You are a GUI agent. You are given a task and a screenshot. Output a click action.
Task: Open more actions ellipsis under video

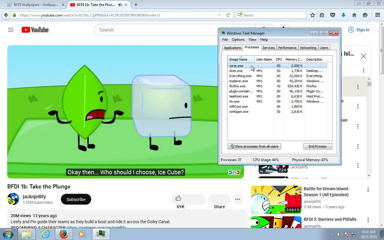[238, 199]
